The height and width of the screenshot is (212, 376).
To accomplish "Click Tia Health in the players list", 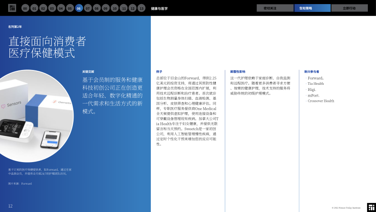I will point(316,83).
